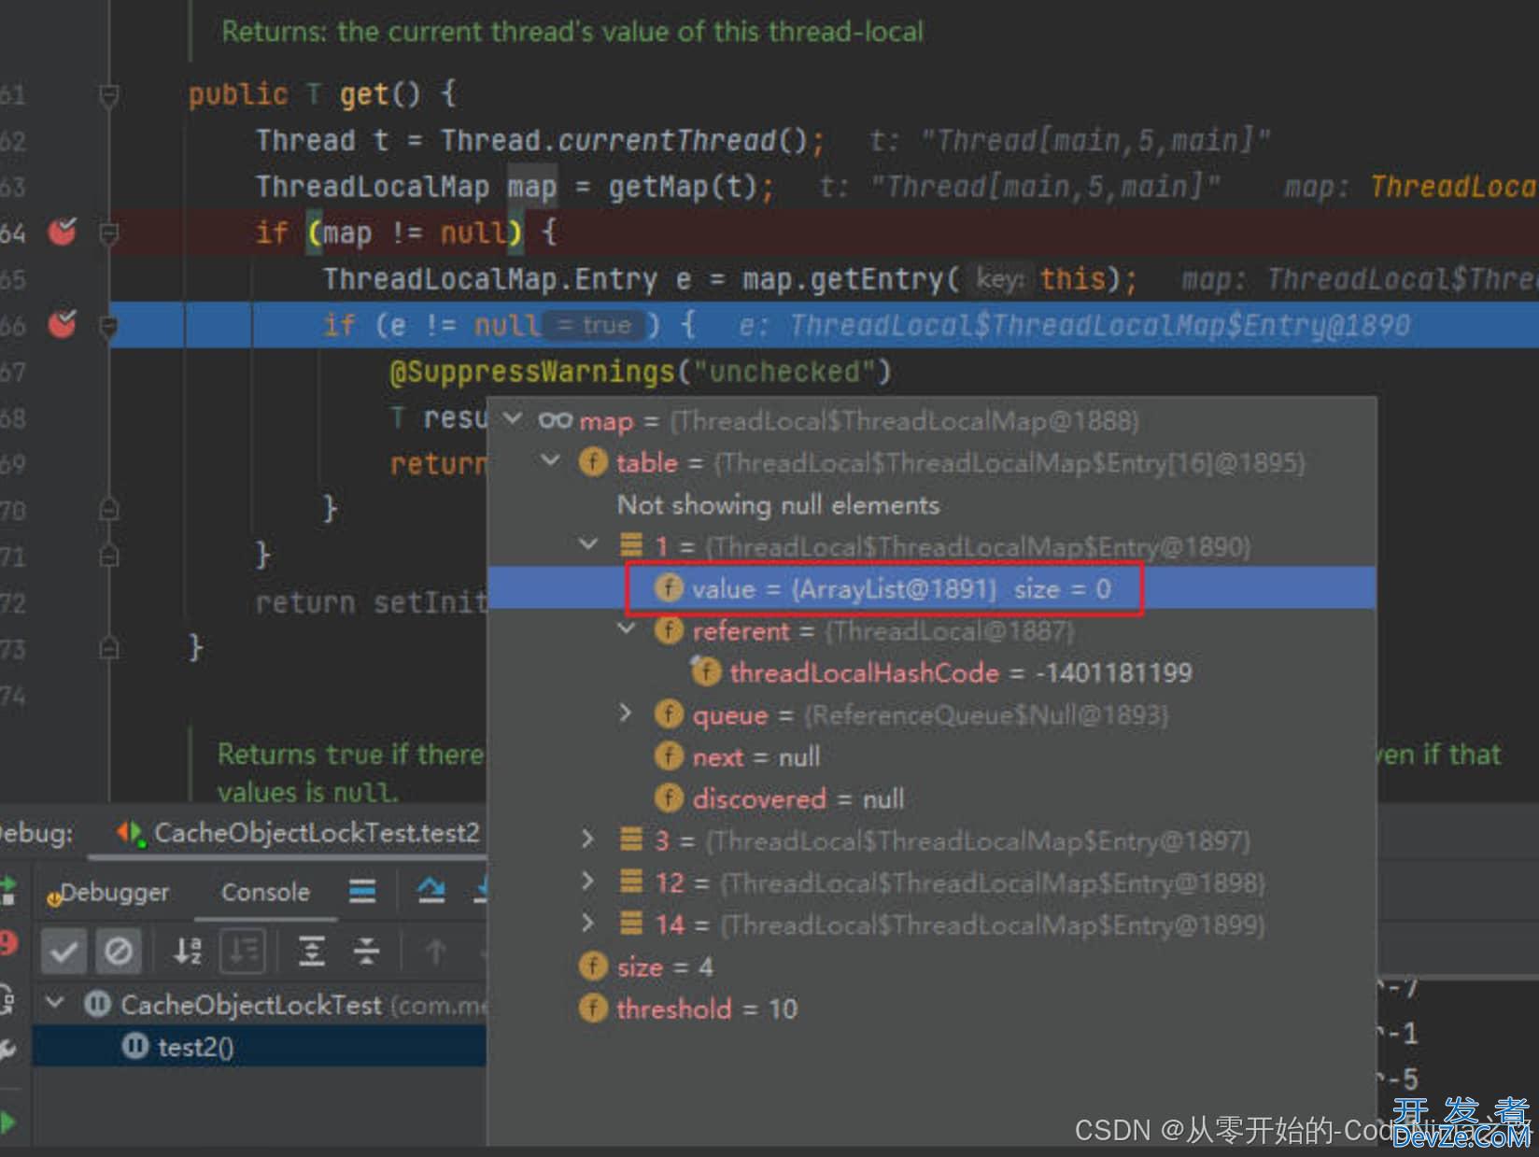Screen dimensions: 1539x1157
Task: Click the field icon beside threadLocalHashCode
Action: coord(705,671)
